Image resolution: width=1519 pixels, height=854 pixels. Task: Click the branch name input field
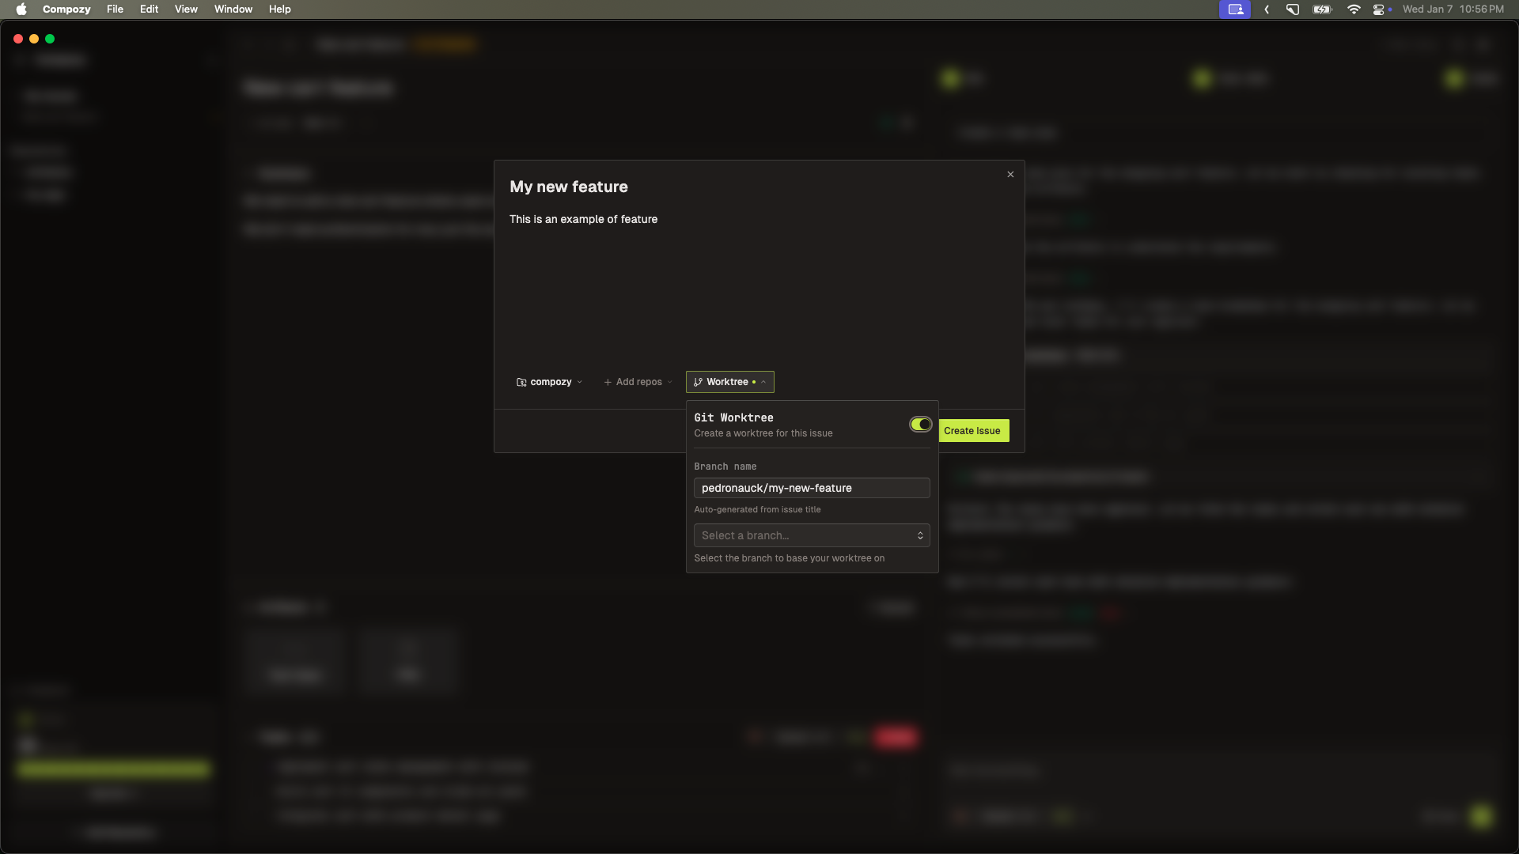click(811, 488)
